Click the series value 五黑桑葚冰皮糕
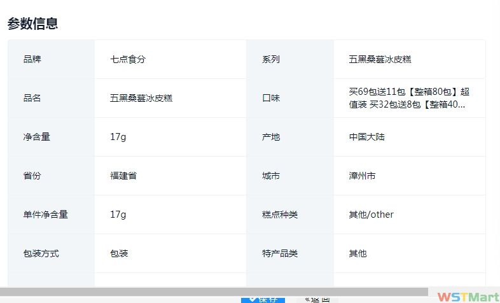The height and width of the screenshot is (303, 500). [x=380, y=59]
